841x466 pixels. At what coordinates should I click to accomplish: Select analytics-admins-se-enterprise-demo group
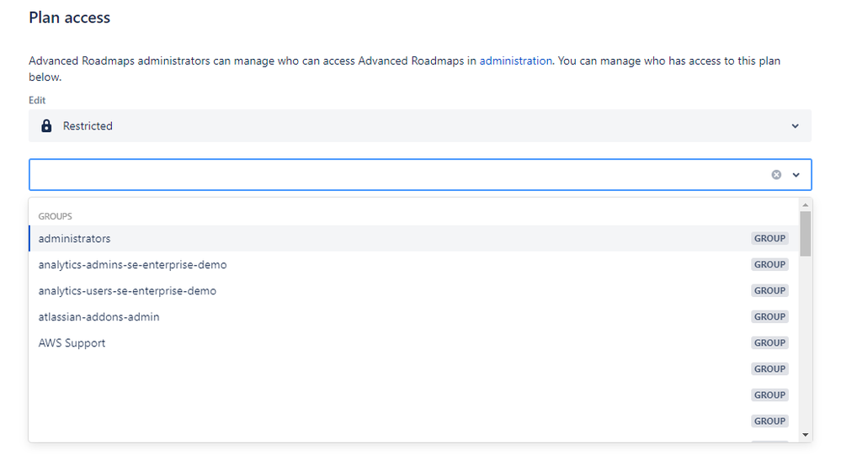pyautogui.click(x=413, y=265)
